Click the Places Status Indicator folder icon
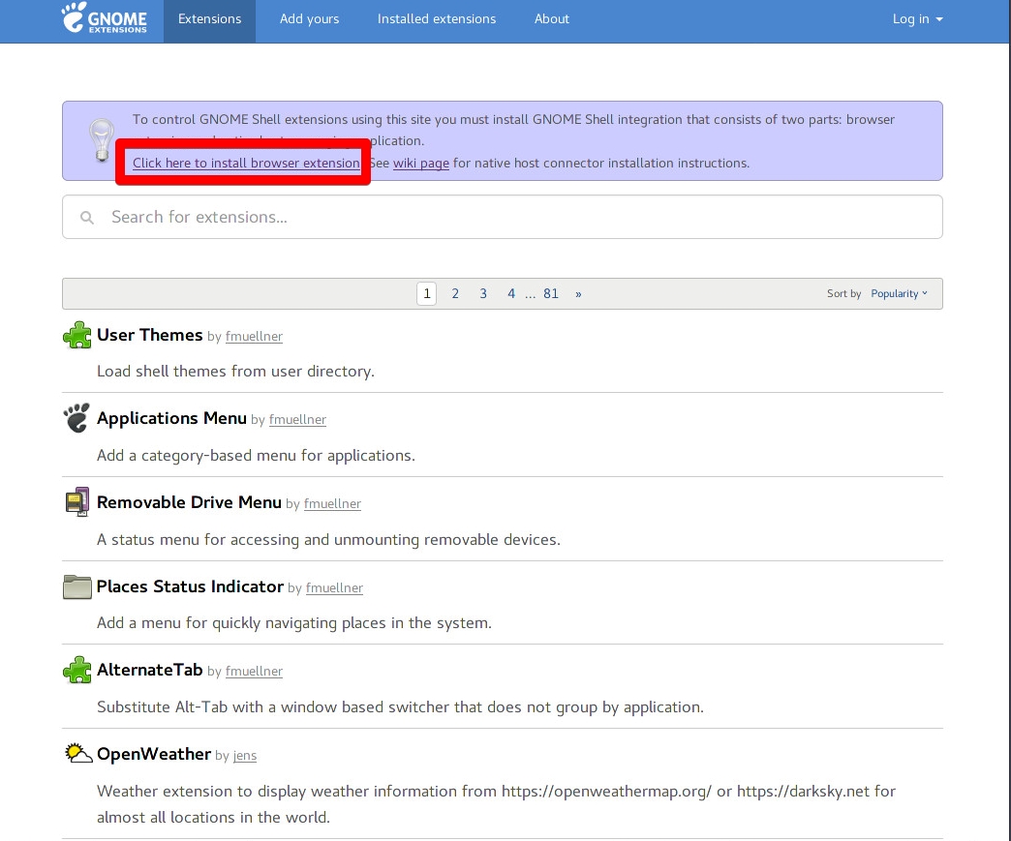 click(77, 586)
